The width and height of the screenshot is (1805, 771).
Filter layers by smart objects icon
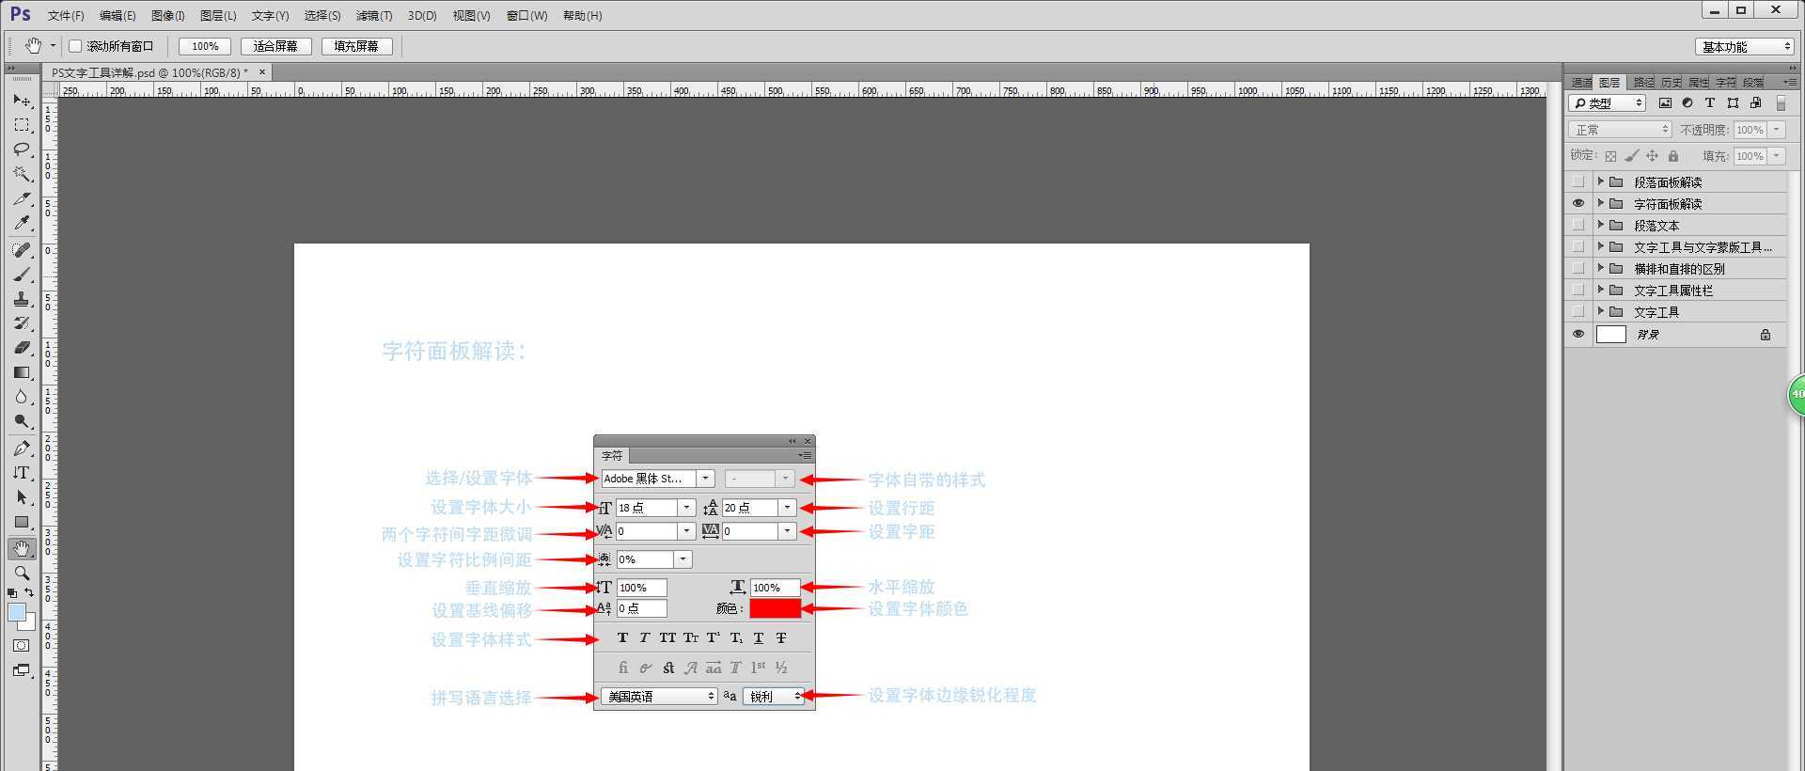[1755, 103]
